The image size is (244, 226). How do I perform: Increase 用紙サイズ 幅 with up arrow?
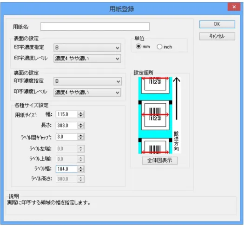81,113
